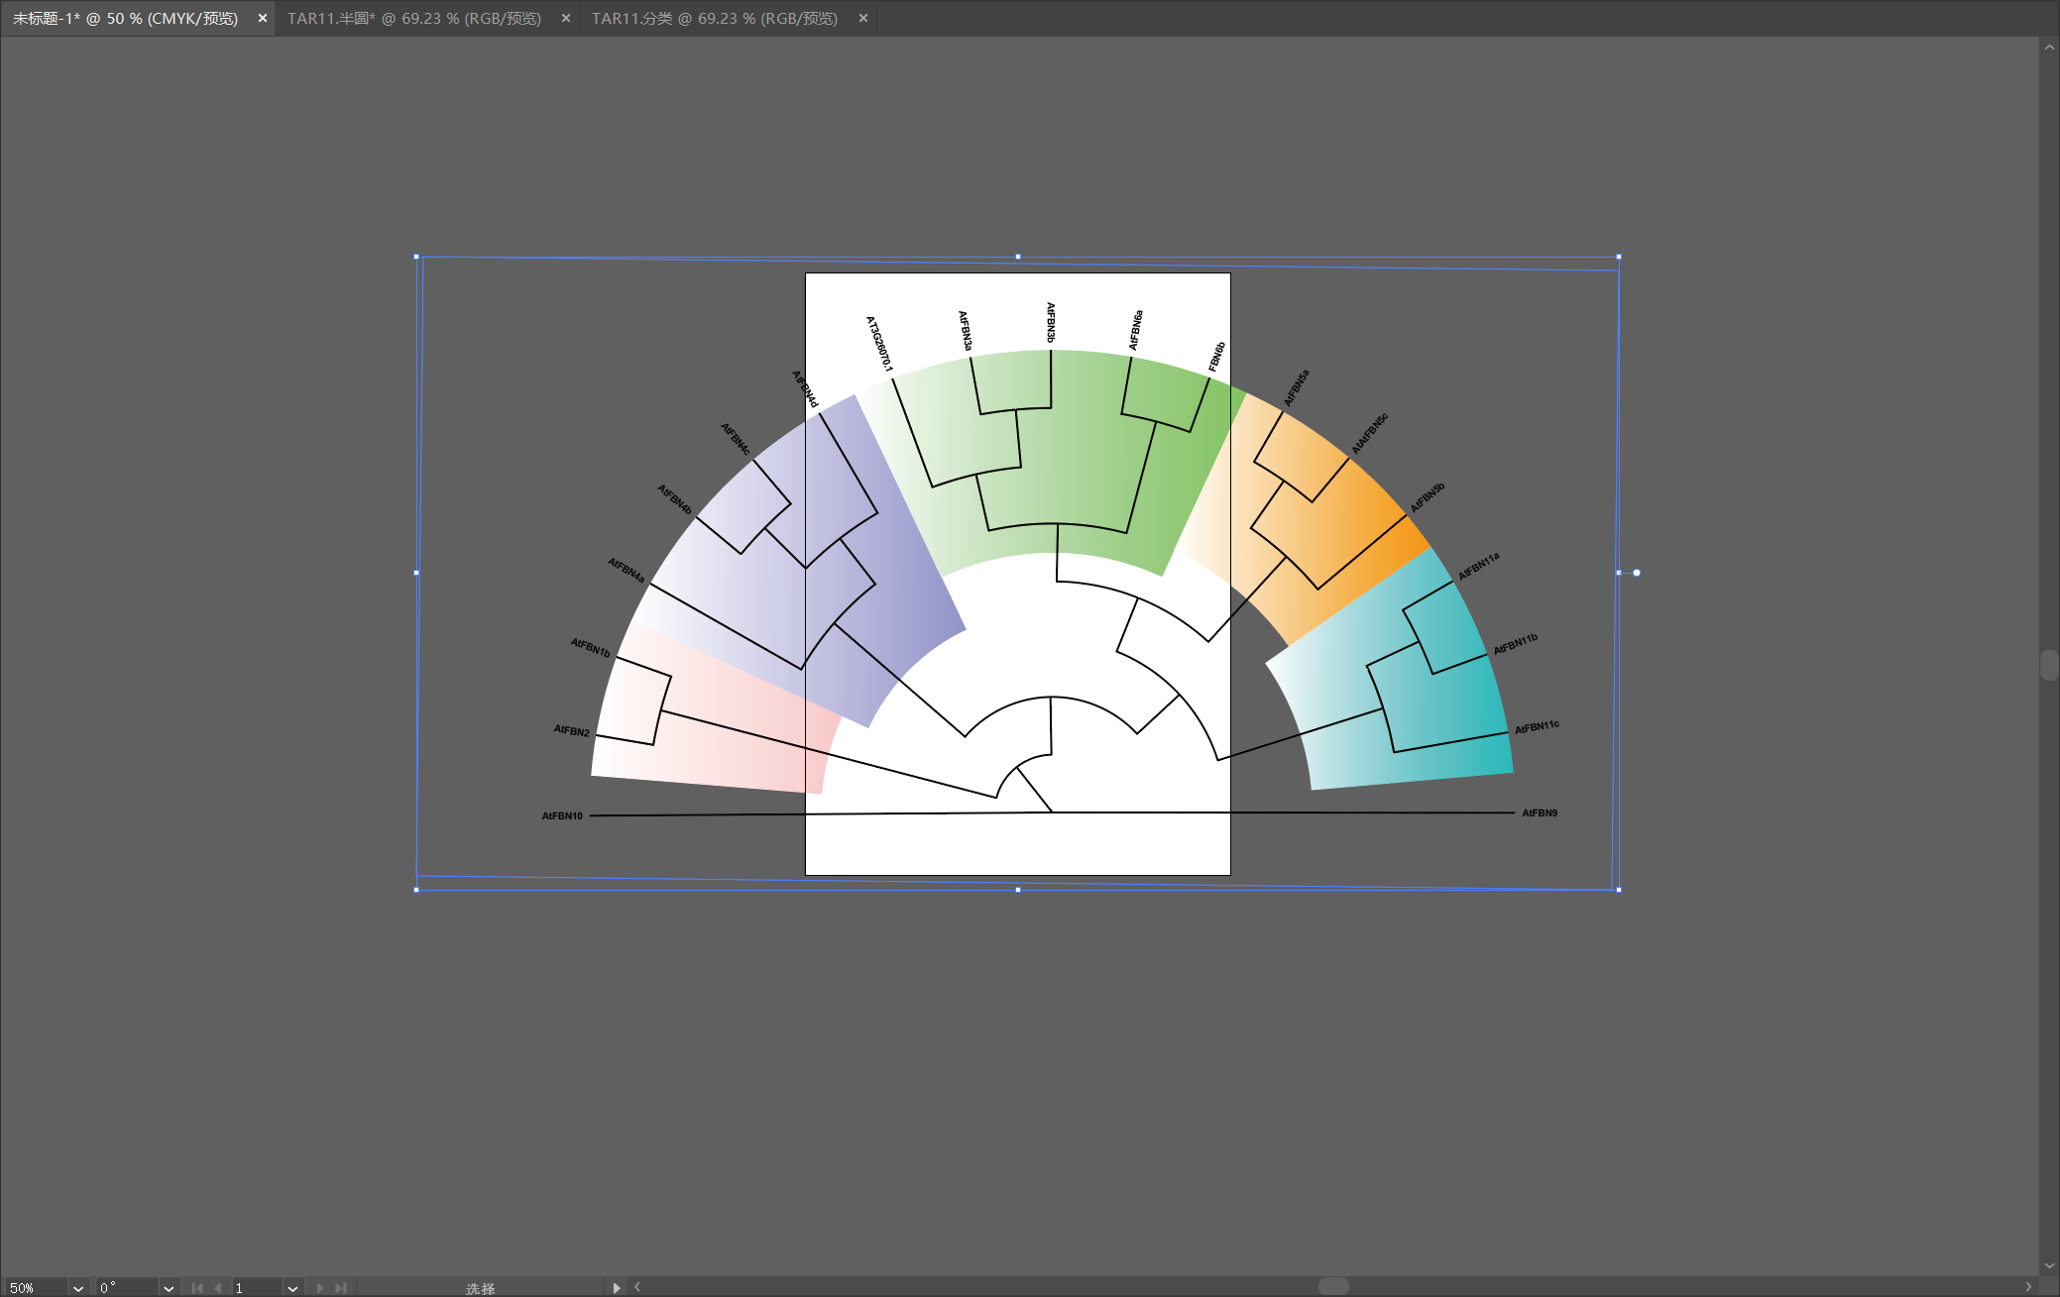The width and height of the screenshot is (2060, 1297).
Task: Close the TAR11.分类 document tab
Action: pyautogui.click(x=863, y=18)
